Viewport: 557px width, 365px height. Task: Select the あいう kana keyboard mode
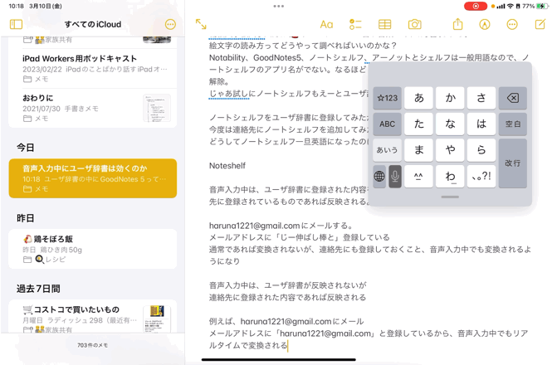(387, 150)
